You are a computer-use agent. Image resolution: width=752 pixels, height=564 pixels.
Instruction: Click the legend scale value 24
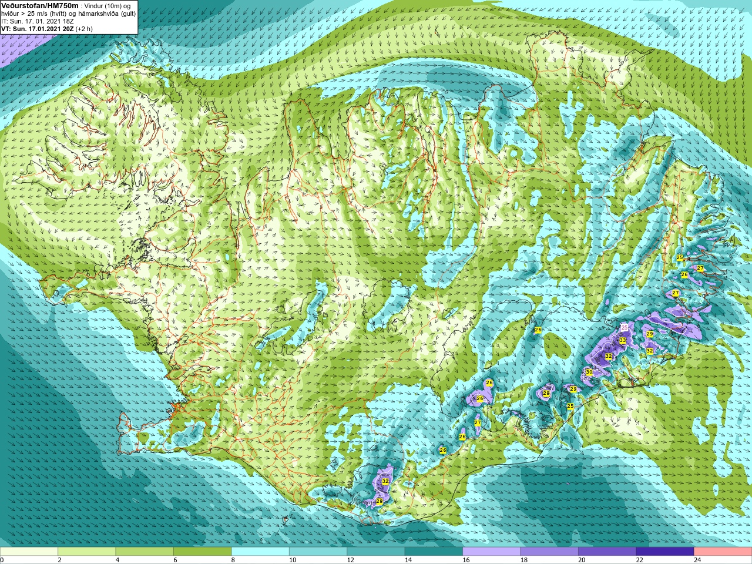click(x=697, y=560)
